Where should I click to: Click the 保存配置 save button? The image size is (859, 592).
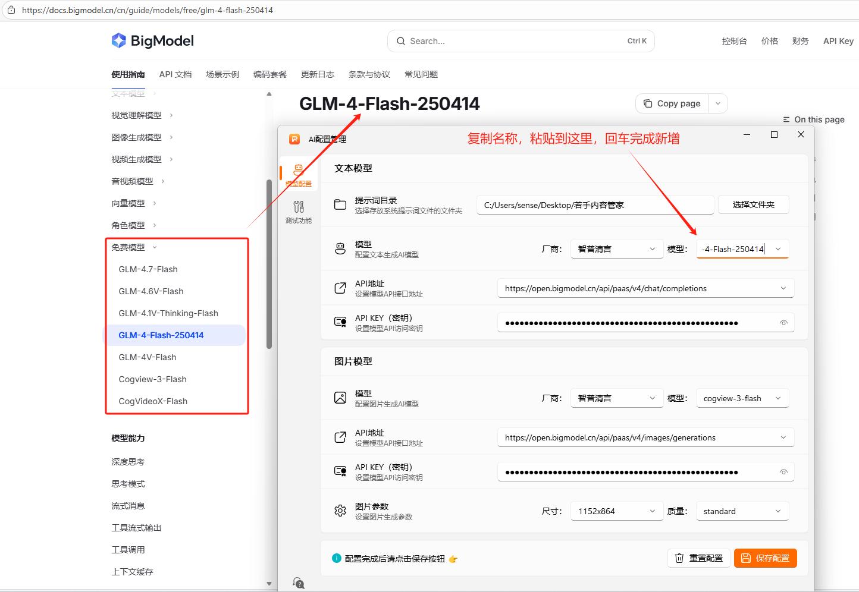766,558
